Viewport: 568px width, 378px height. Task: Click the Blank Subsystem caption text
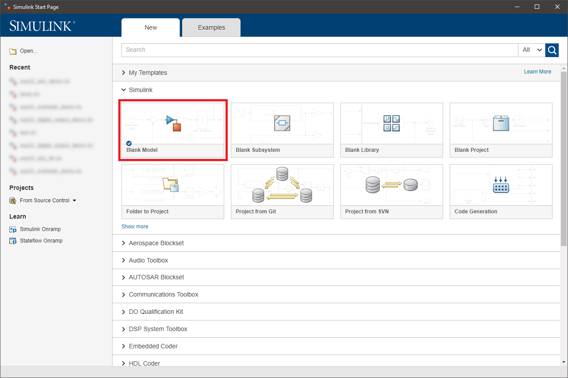(258, 150)
